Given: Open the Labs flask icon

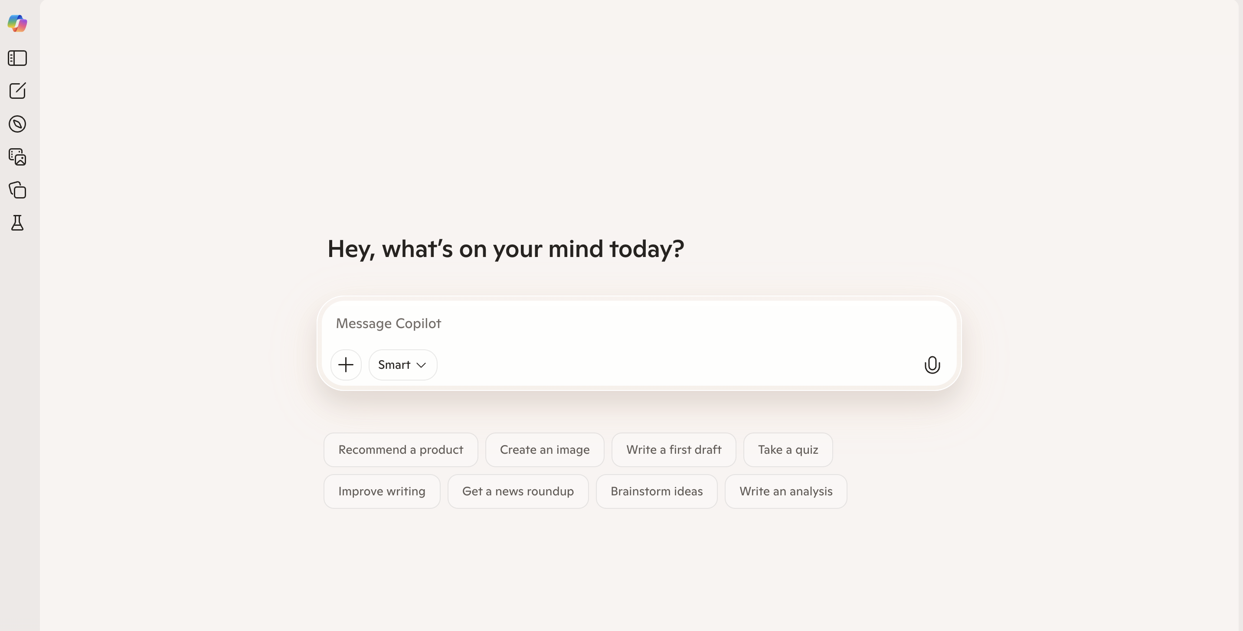Looking at the screenshot, I should [17, 223].
